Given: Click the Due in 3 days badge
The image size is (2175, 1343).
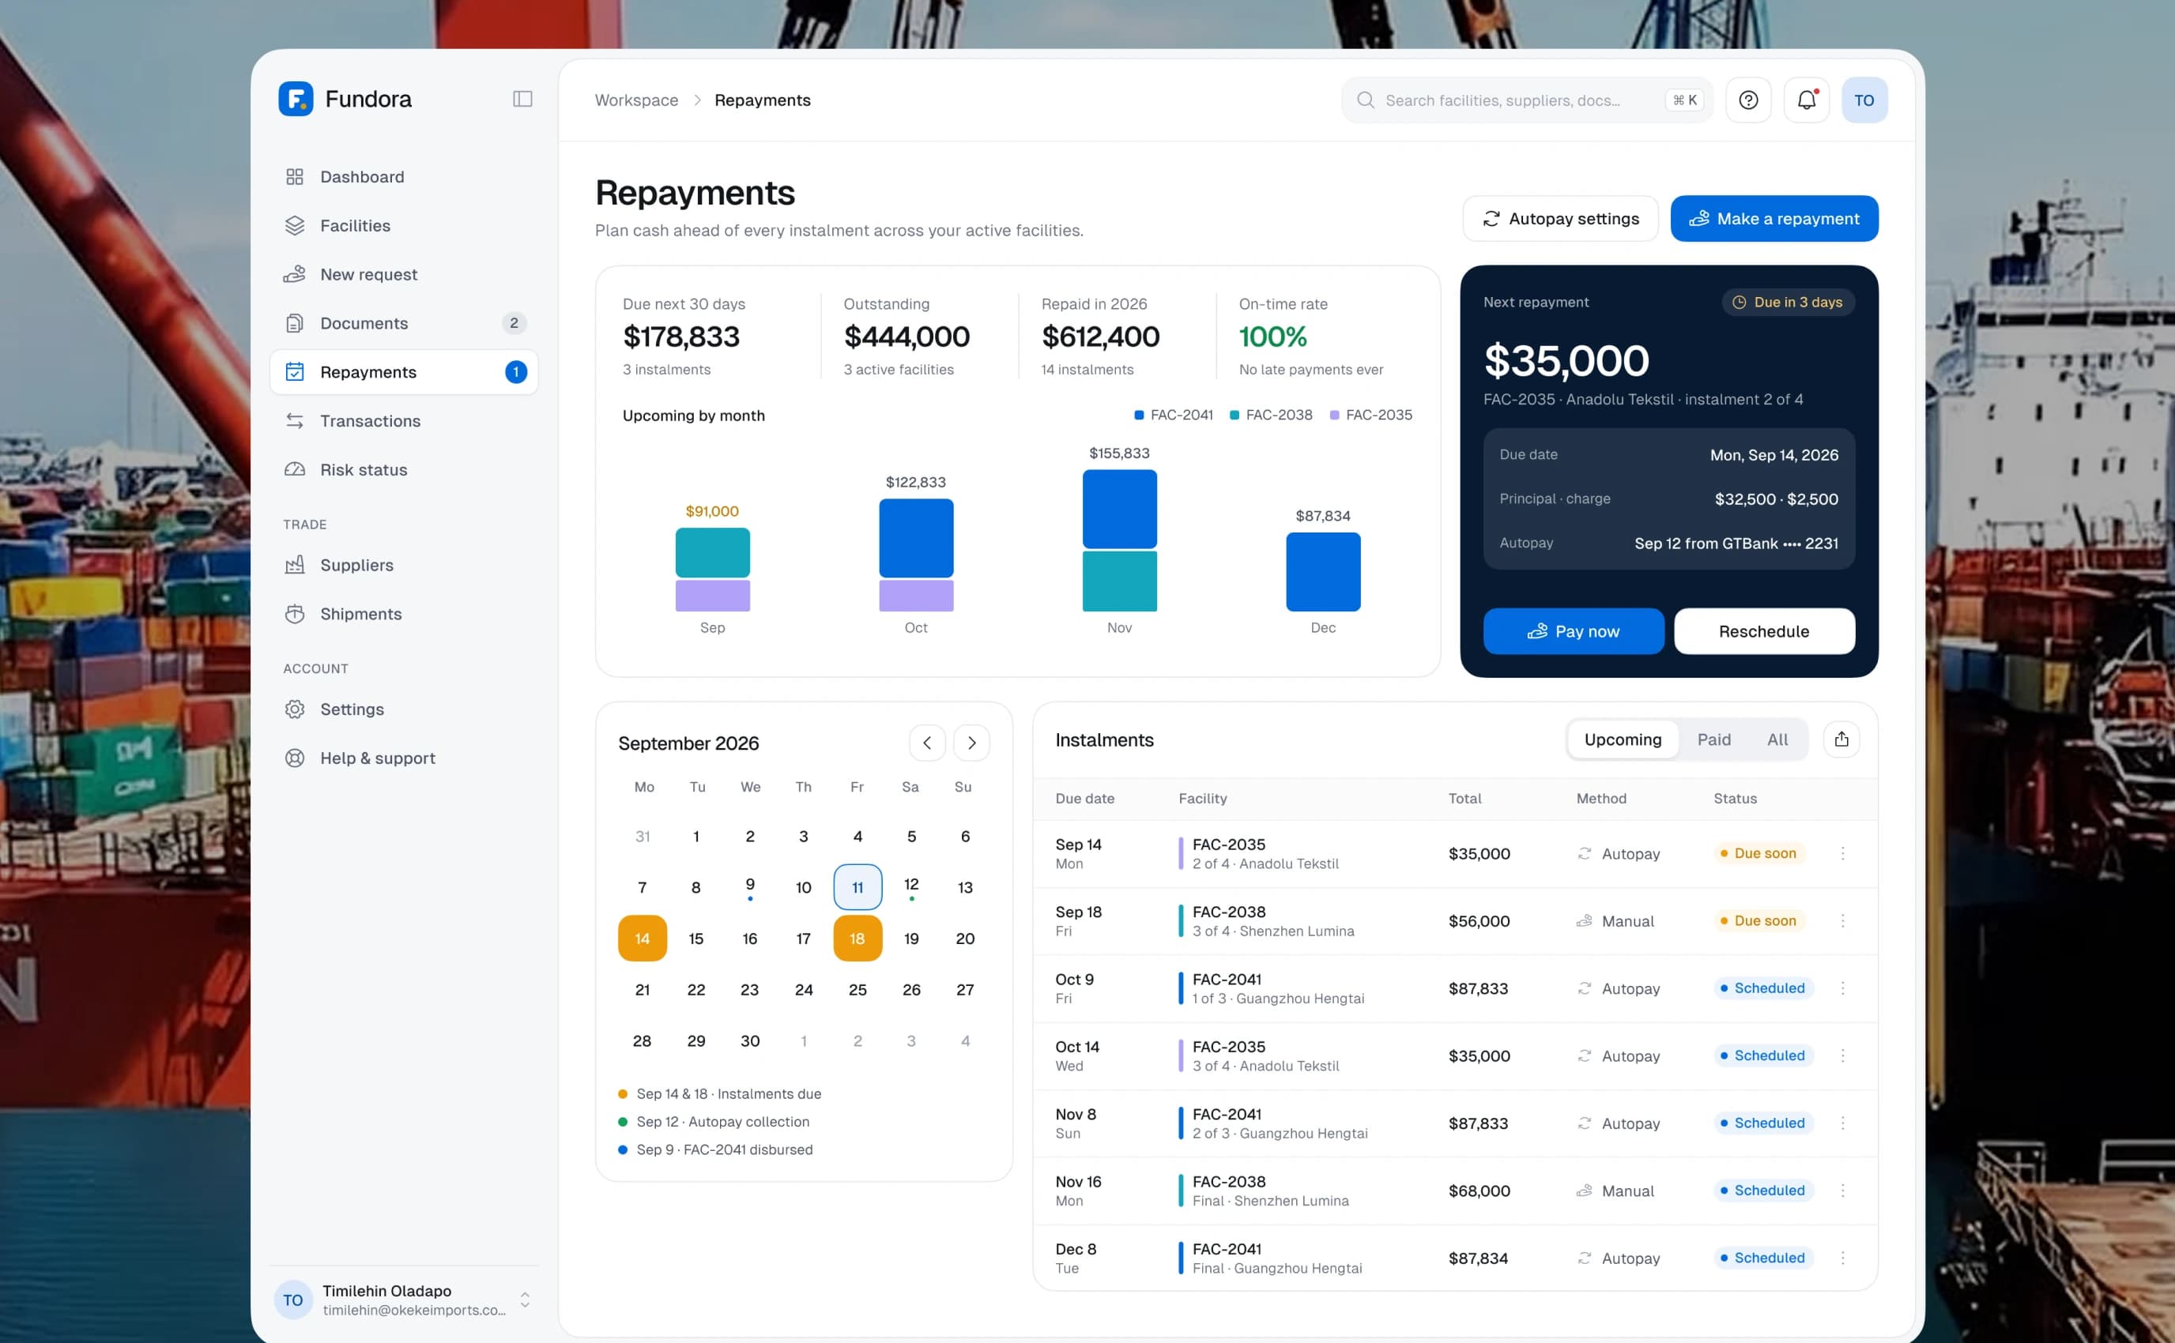Looking at the screenshot, I should click(1789, 302).
